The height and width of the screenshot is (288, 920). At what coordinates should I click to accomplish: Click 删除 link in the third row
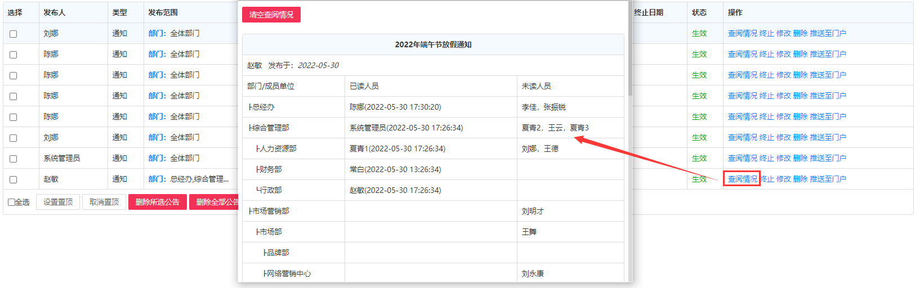tap(800, 75)
